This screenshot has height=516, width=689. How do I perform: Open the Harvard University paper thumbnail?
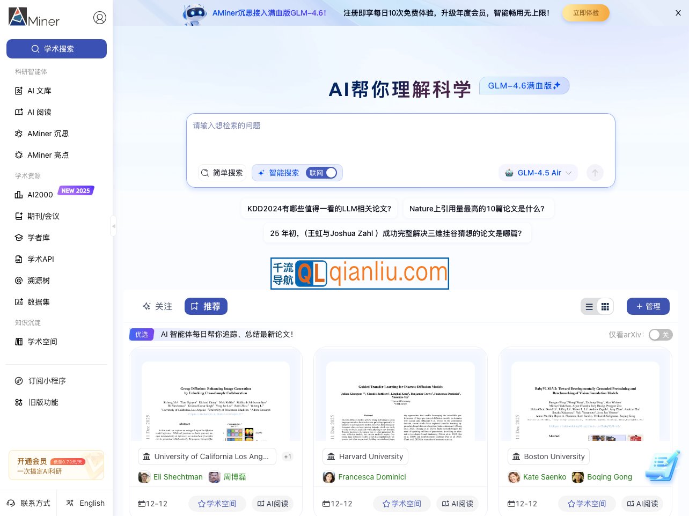pos(400,401)
